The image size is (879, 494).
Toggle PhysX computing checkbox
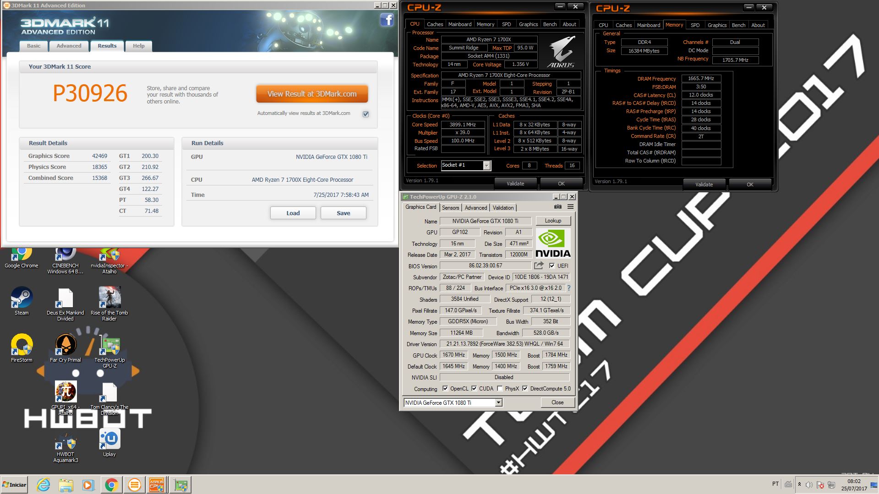point(500,388)
